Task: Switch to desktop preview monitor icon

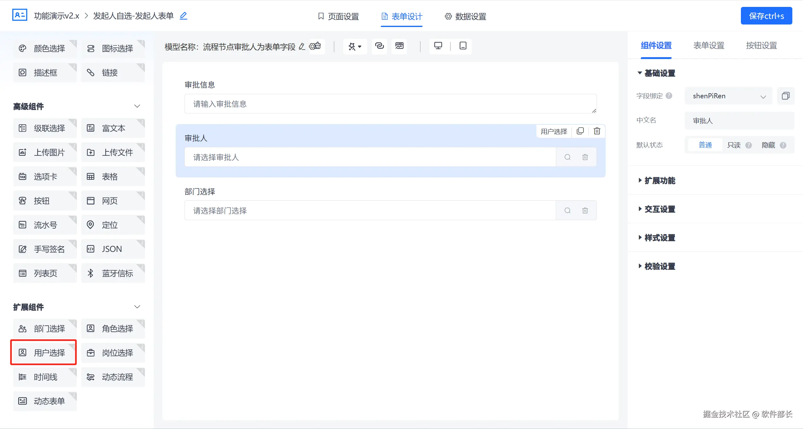Action: pos(438,46)
